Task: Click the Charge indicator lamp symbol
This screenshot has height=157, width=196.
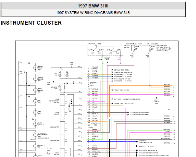Action: tap(60, 88)
